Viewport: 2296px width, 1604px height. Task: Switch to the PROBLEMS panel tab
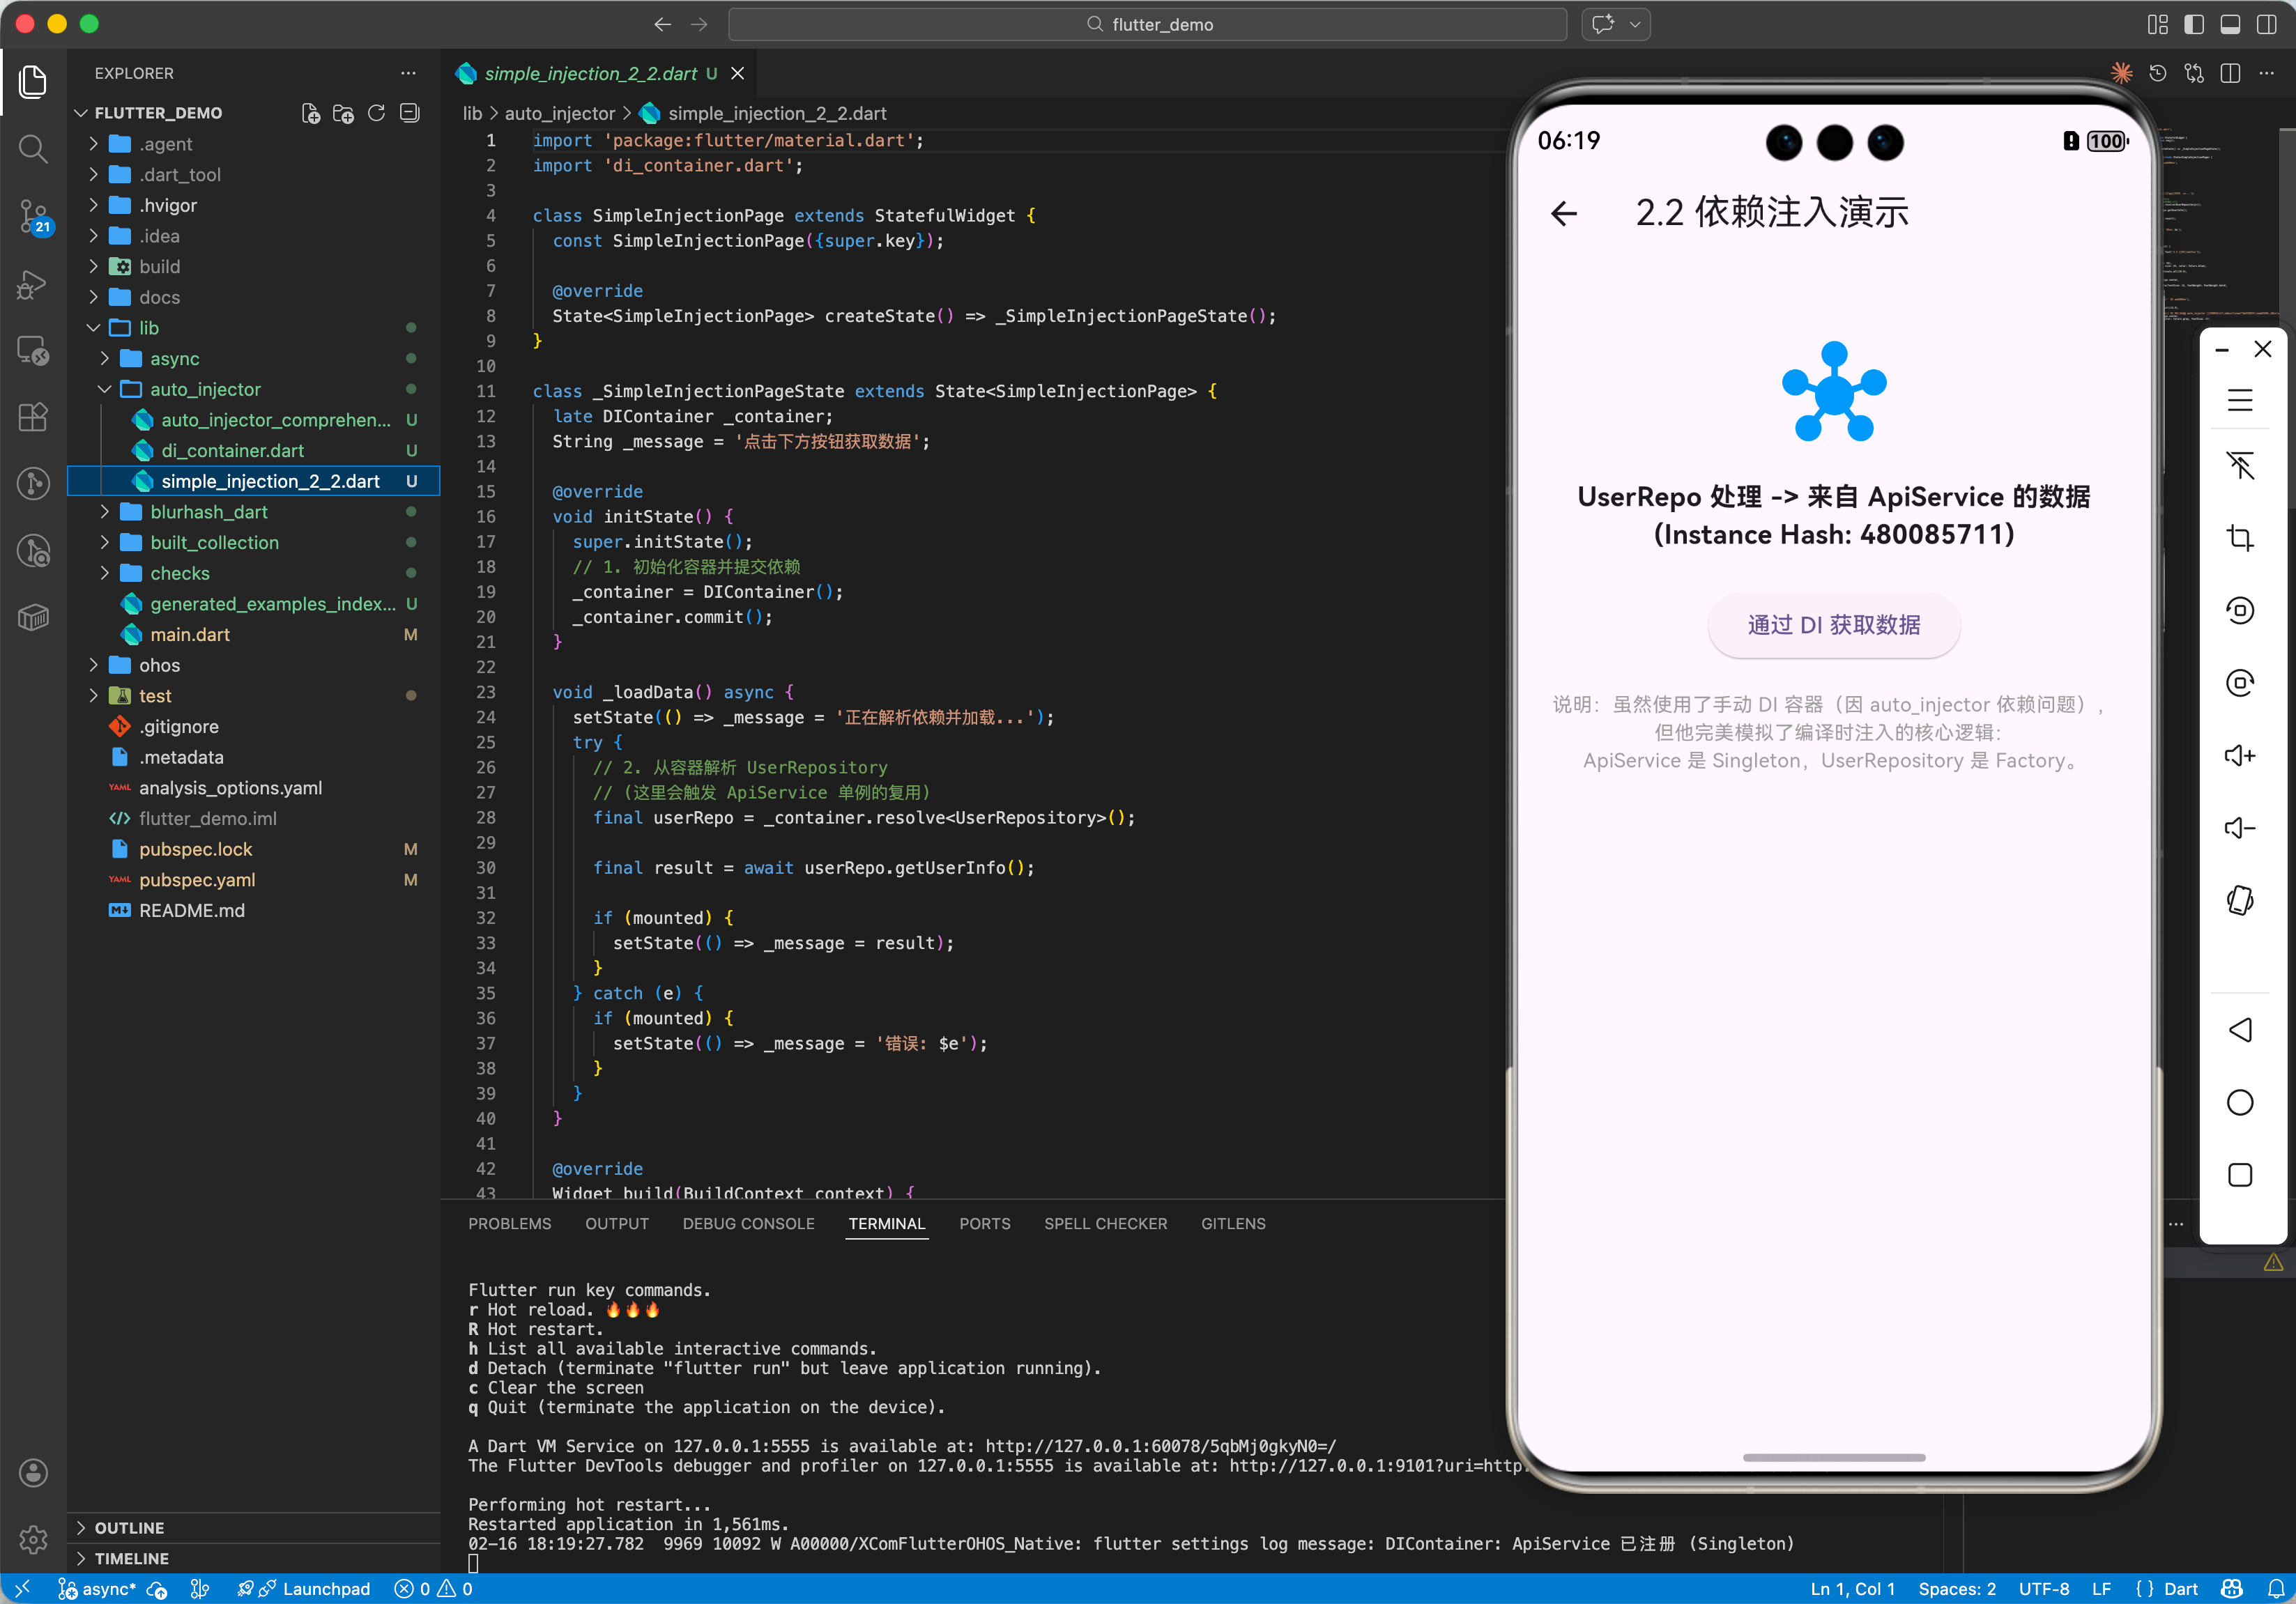[509, 1224]
